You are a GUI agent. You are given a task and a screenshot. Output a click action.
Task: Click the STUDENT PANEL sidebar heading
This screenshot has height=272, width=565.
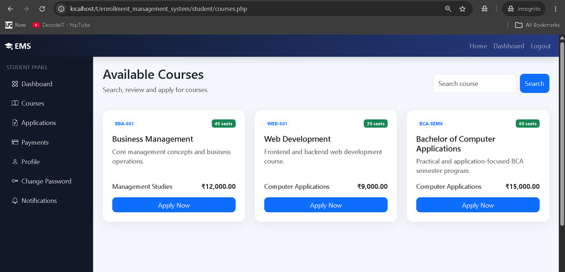pos(27,67)
